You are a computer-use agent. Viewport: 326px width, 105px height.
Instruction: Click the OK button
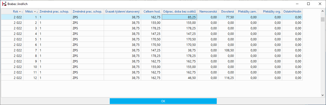(163, 101)
